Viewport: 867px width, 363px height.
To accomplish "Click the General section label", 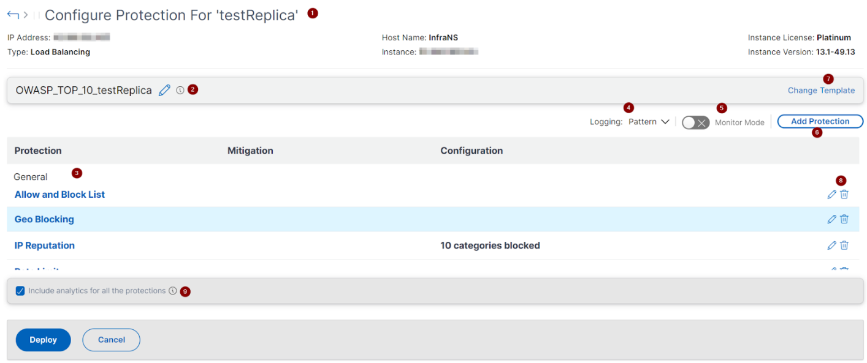I will pos(31,177).
